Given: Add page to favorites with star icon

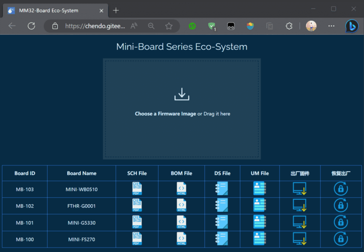Looking at the screenshot, I should coord(169,26).
